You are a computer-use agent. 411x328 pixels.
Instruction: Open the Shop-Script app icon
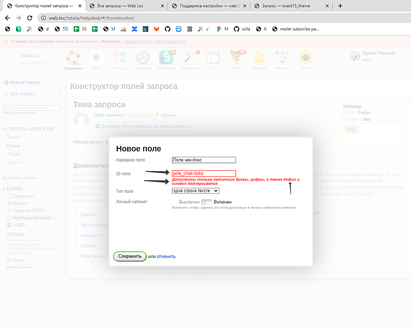tap(166, 59)
